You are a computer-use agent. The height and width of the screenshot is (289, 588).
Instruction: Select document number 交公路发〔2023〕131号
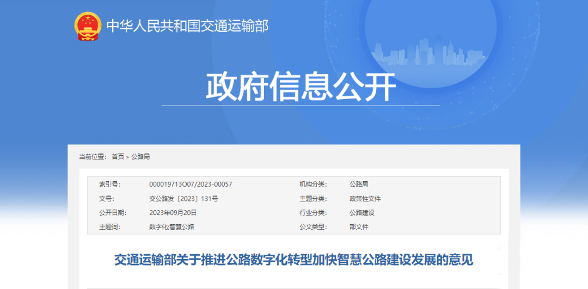point(183,198)
